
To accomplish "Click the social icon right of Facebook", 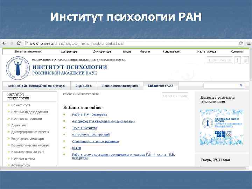I will click(245, 60).
